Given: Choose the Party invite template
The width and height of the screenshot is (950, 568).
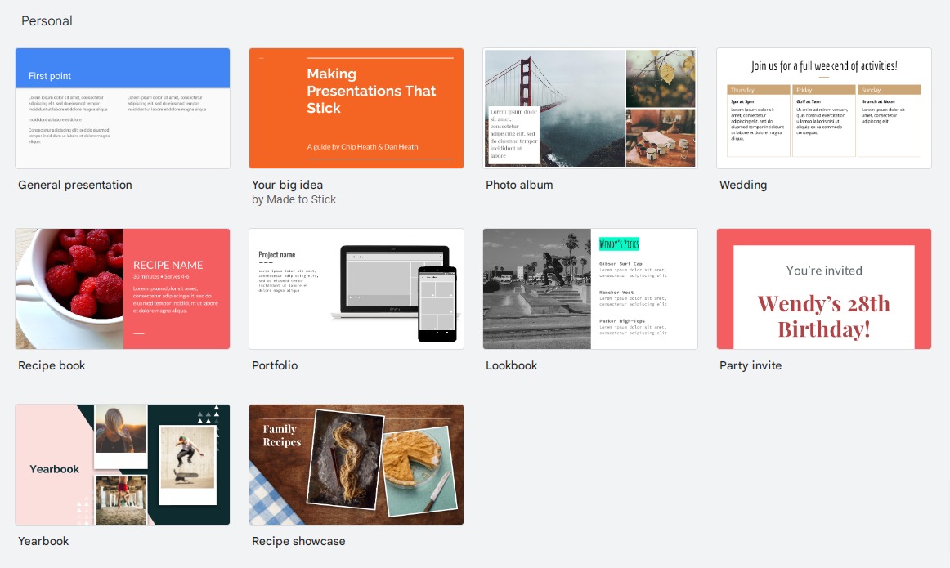Looking at the screenshot, I should tap(823, 288).
